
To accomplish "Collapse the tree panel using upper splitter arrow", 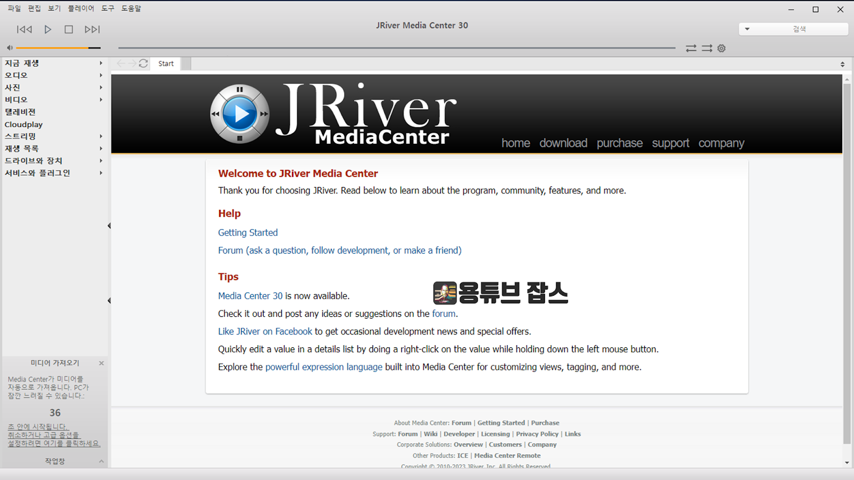I will [109, 226].
